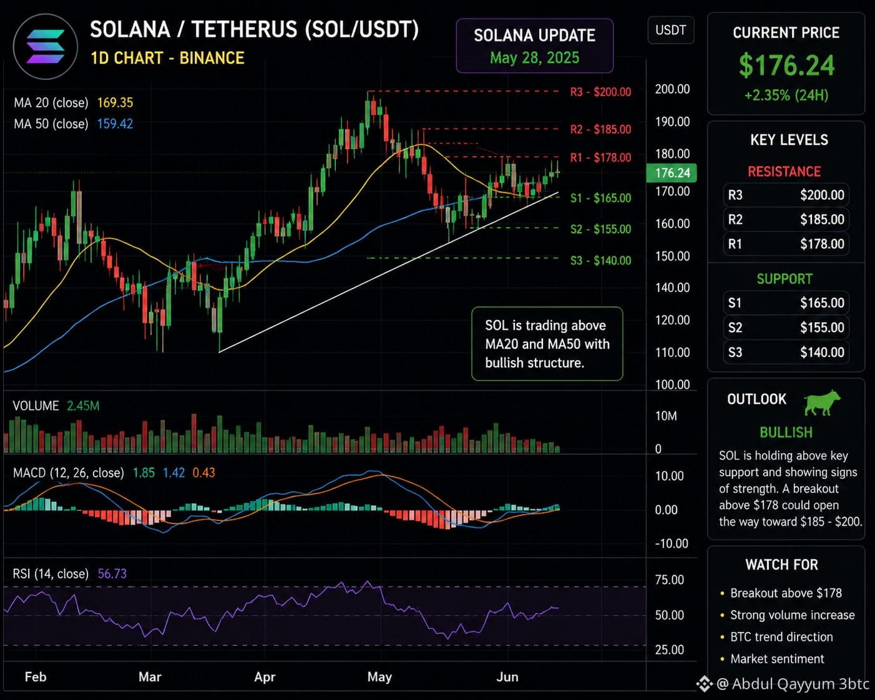Click the SOLANA / TETHERUS (SOL/USDT) title
875x700 pixels.
click(x=255, y=29)
